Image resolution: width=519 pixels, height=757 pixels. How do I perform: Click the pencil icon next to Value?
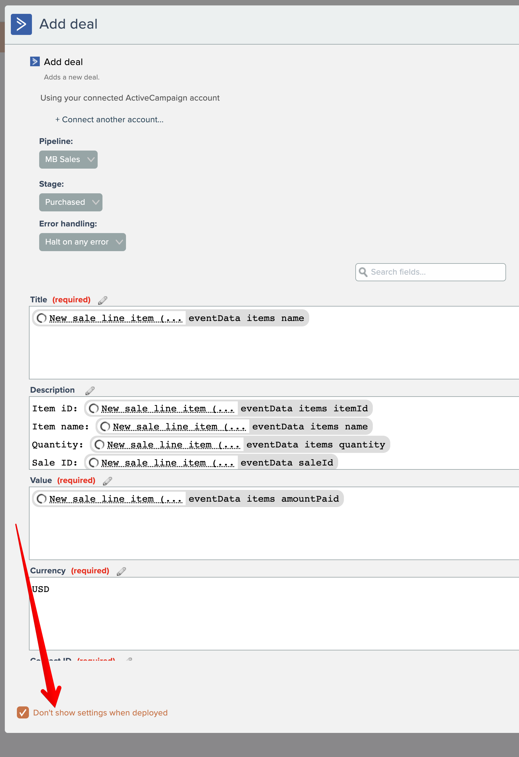click(x=108, y=481)
